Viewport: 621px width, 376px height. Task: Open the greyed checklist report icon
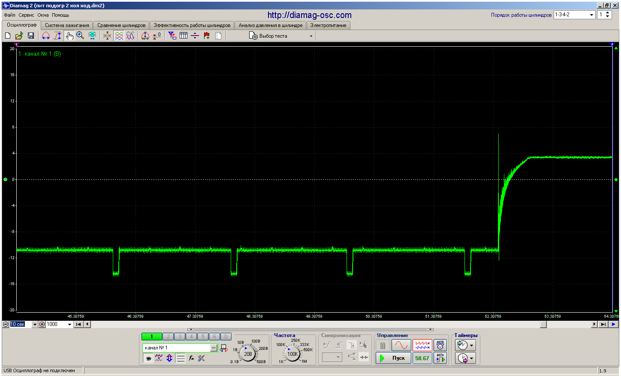click(218, 36)
